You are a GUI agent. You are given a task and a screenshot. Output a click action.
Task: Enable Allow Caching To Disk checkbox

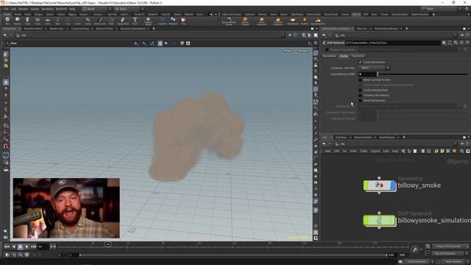pos(360,80)
